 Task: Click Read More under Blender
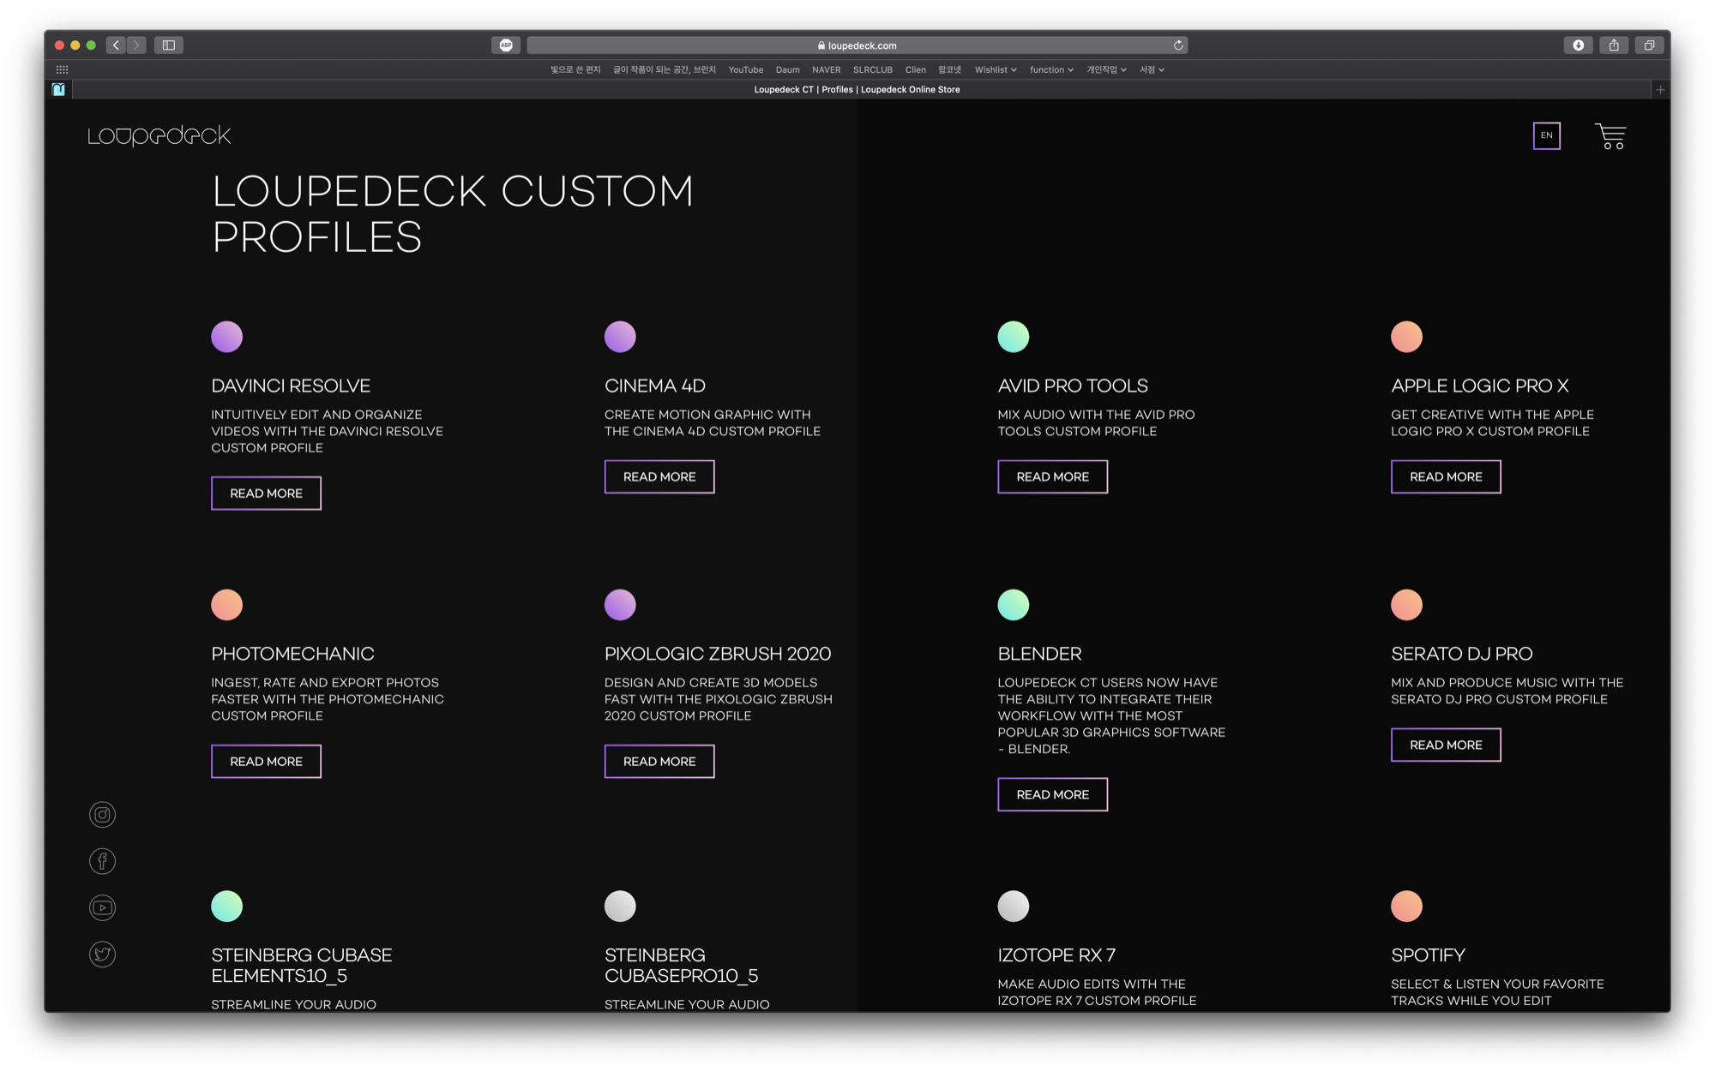point(1052,795)
